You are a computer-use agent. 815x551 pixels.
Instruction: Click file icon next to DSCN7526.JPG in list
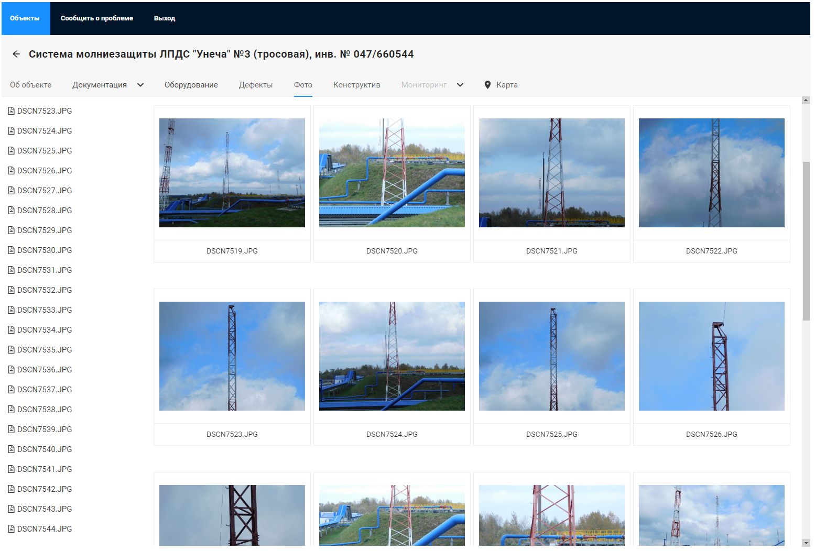coord(11,171)
